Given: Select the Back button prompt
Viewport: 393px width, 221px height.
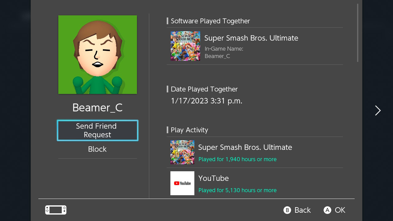Looking at the screenshot, I should [x=297, y=210].
